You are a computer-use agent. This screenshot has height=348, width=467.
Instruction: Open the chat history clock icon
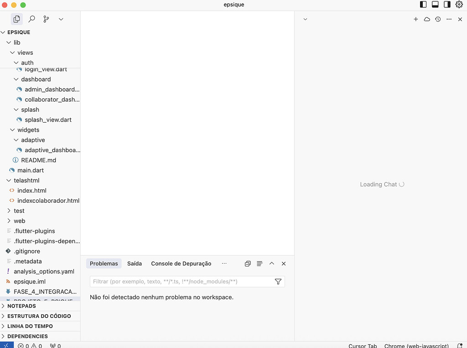(x=437, y=19)
